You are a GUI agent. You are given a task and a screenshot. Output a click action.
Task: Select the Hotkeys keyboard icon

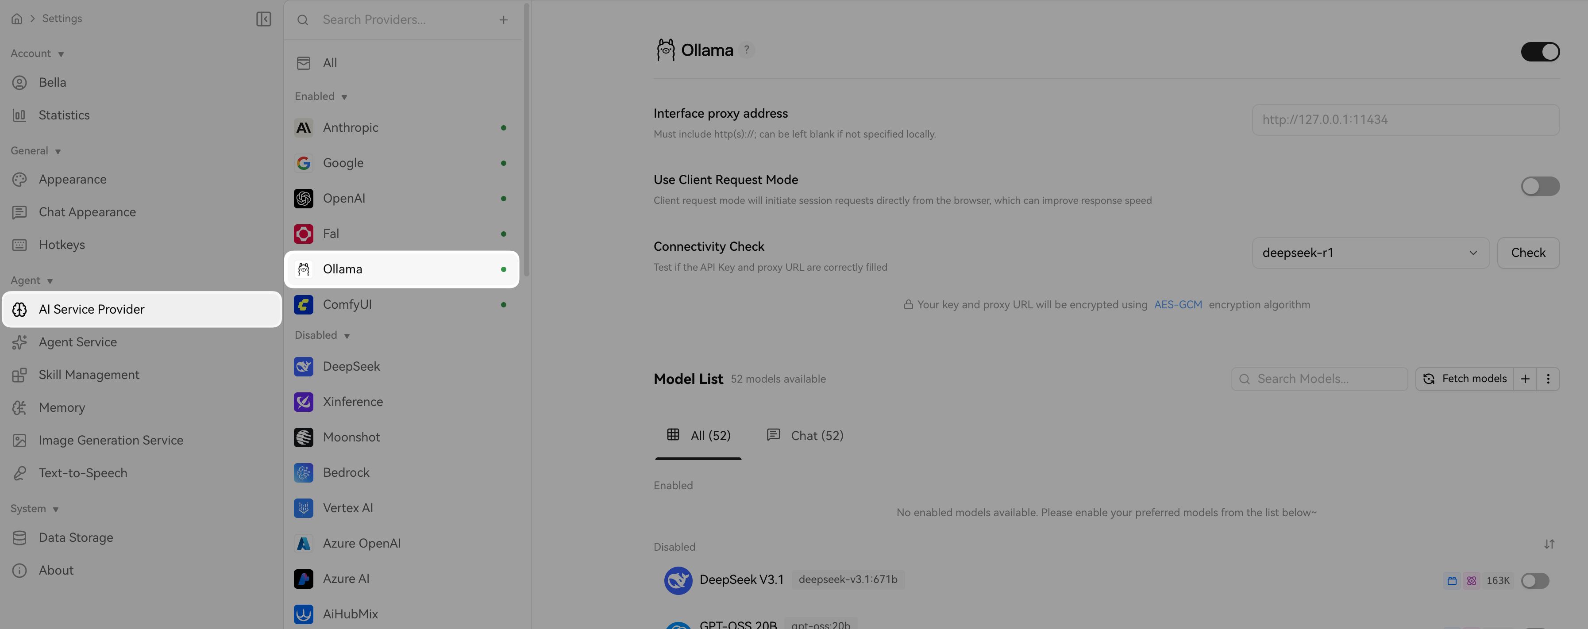[x=19, y=245]
